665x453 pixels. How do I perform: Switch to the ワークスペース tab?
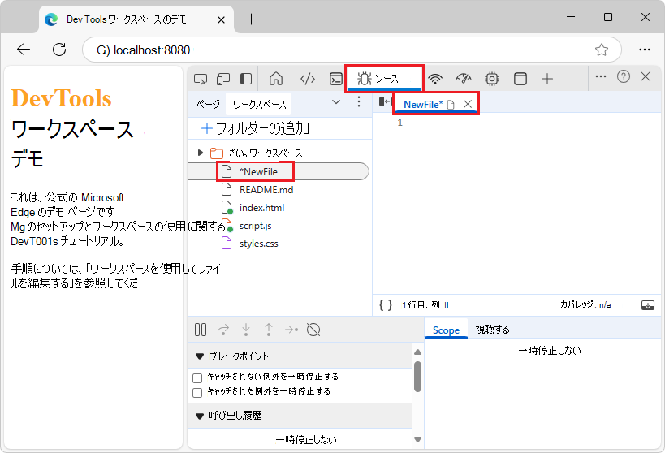pyautogui.click(x=259, y=105)
